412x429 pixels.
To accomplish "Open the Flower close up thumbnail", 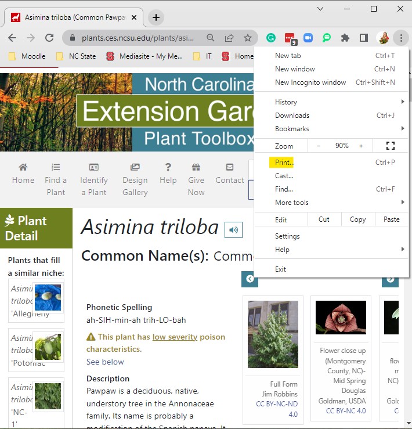I will (341, 318).
